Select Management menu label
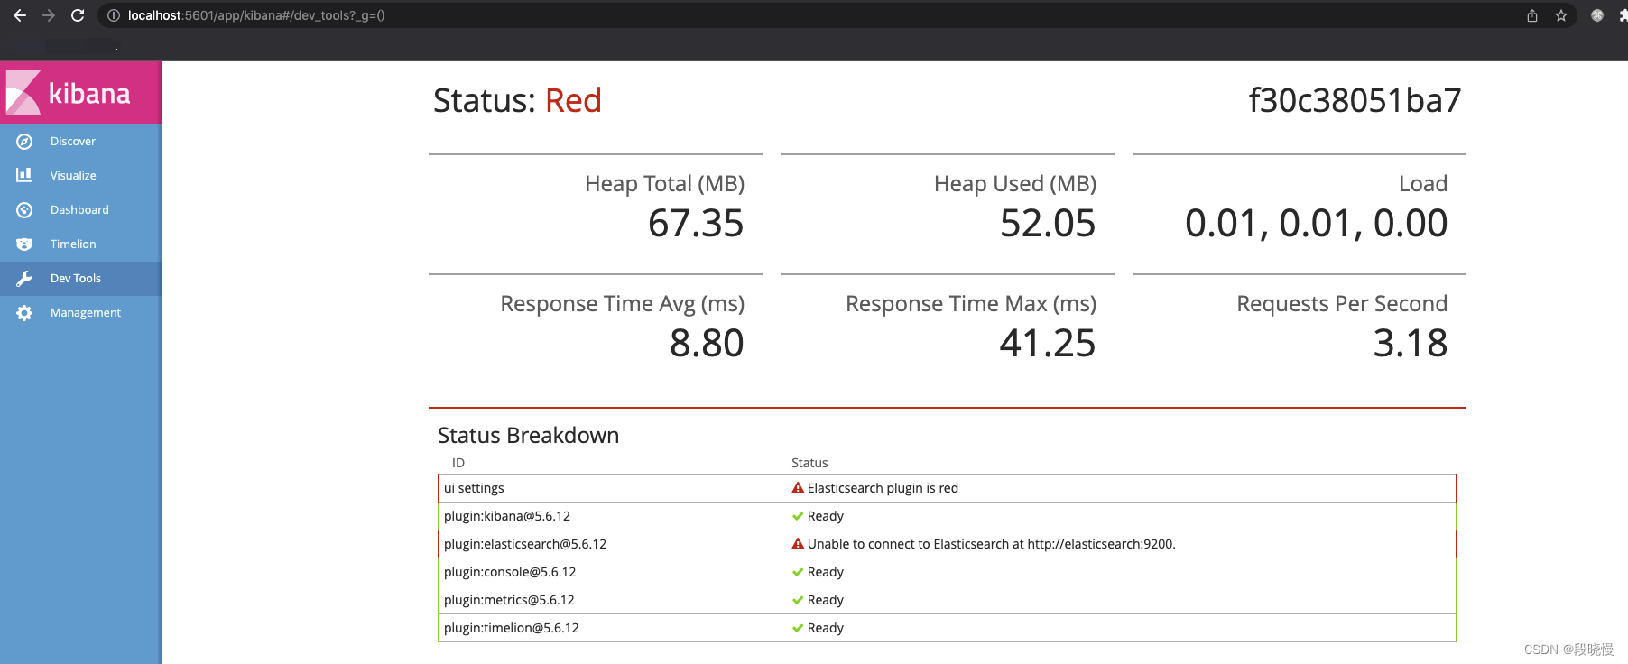Viewport: 1628px width, 664px height. point(86,313)
